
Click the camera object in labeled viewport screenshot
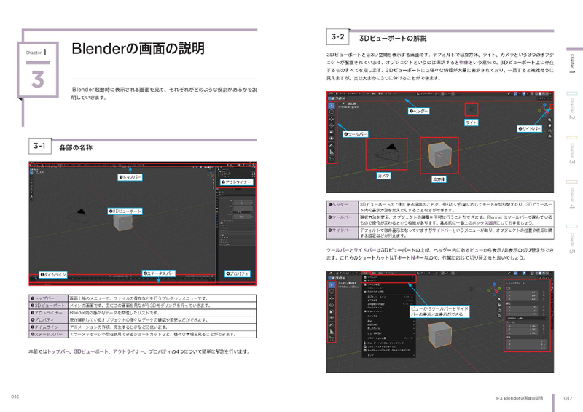tap(387, 153)
